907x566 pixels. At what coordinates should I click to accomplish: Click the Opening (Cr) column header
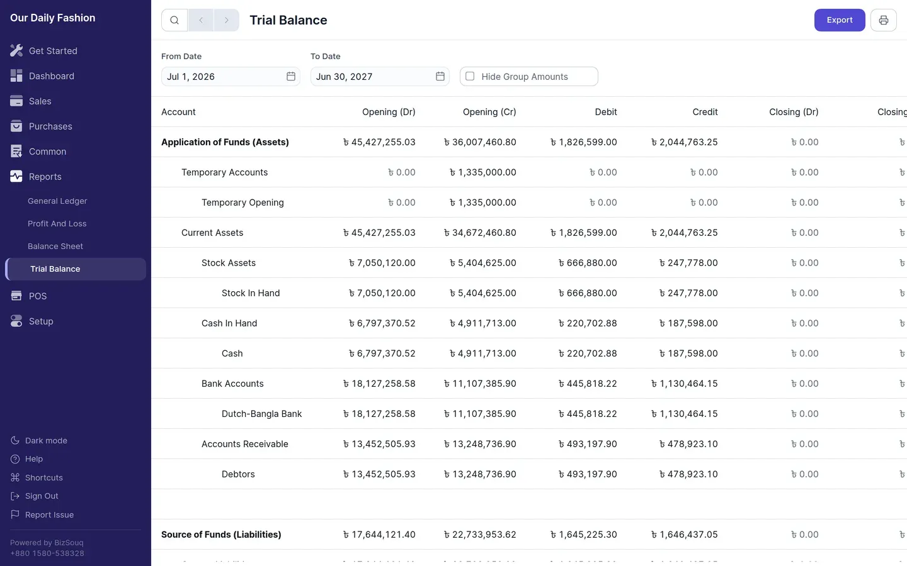coord(489,112)
